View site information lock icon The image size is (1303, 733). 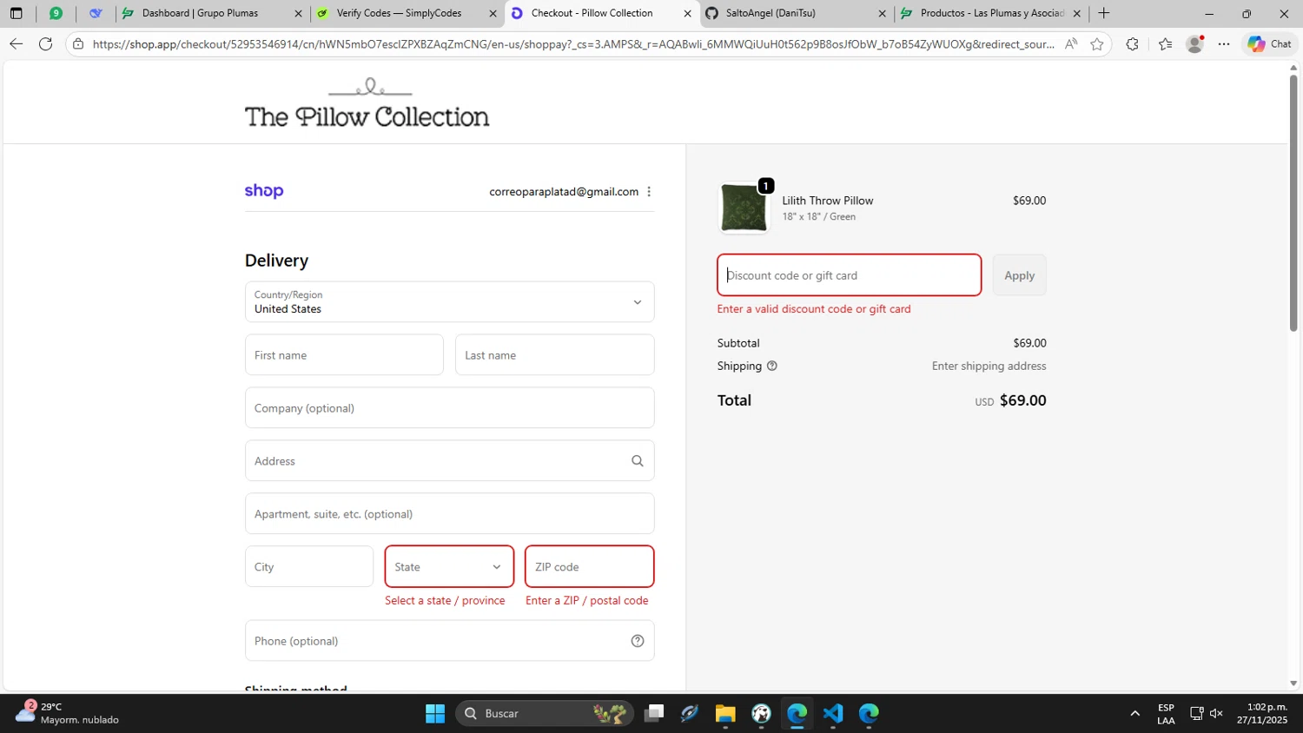[x=78, y=44]
